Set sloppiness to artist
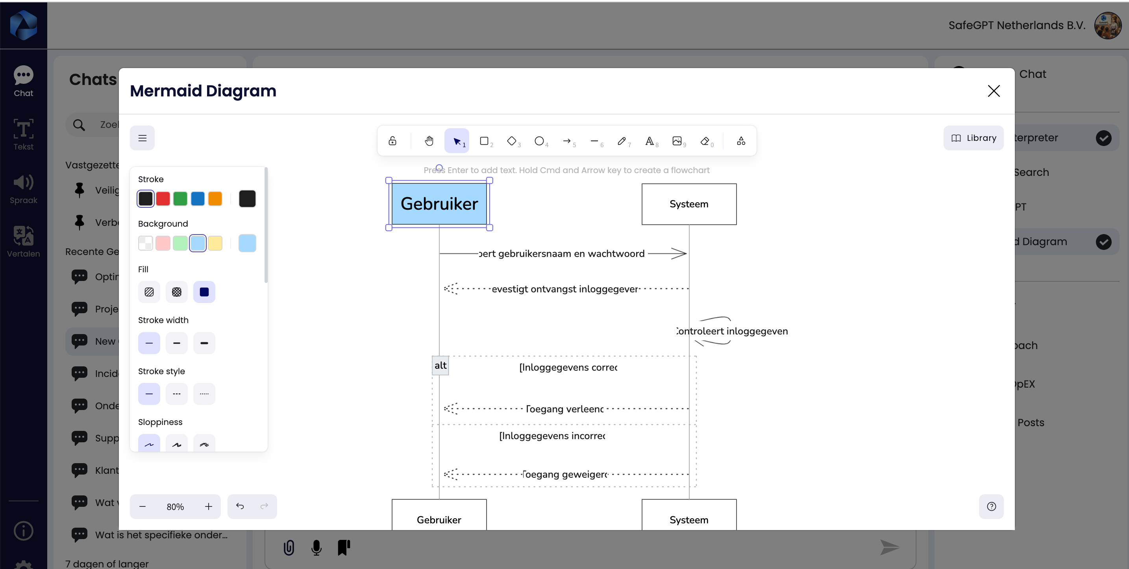 pyautogui.click(x=177, y=443)
